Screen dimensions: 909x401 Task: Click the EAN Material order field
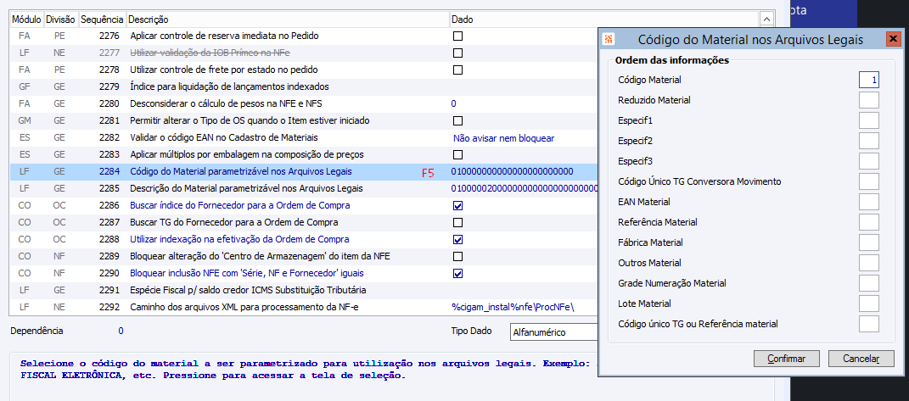tap(868, 202)
